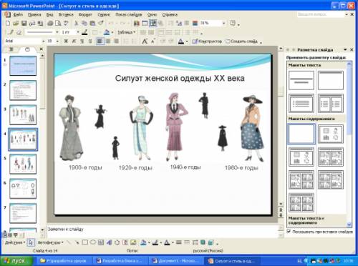Click the Save icon in the toolbar
This screenshot has width=358, height=266.
(24, 24)
